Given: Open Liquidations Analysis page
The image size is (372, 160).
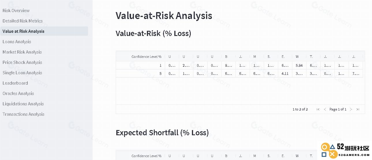Looking at the screenshot, I should tap(23, 104).
